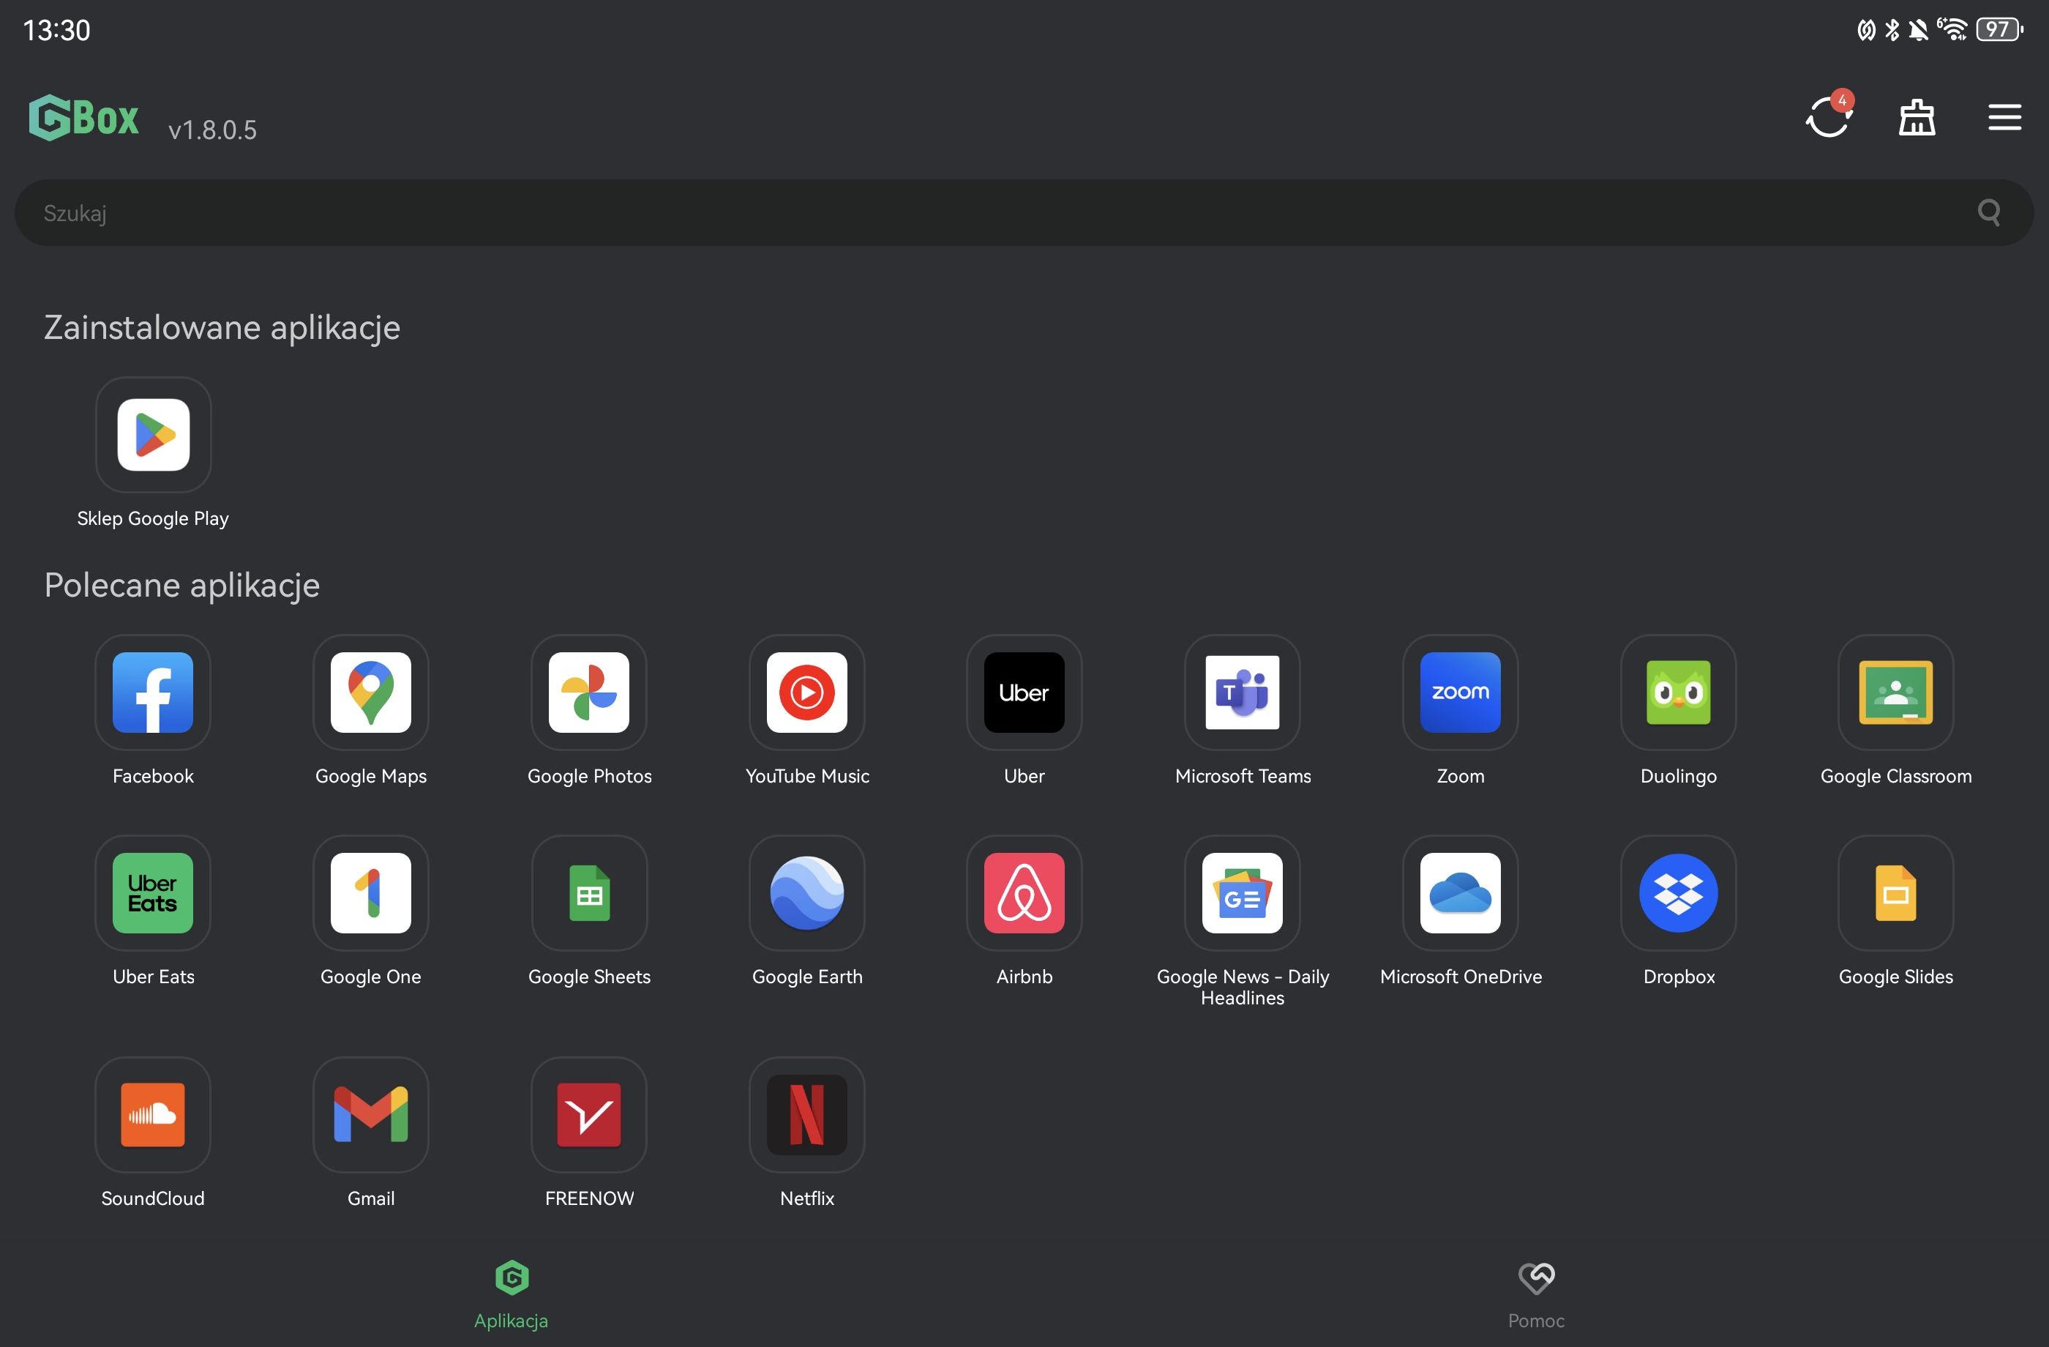Launch Sklep Google Play app

(x=153, y=435)
